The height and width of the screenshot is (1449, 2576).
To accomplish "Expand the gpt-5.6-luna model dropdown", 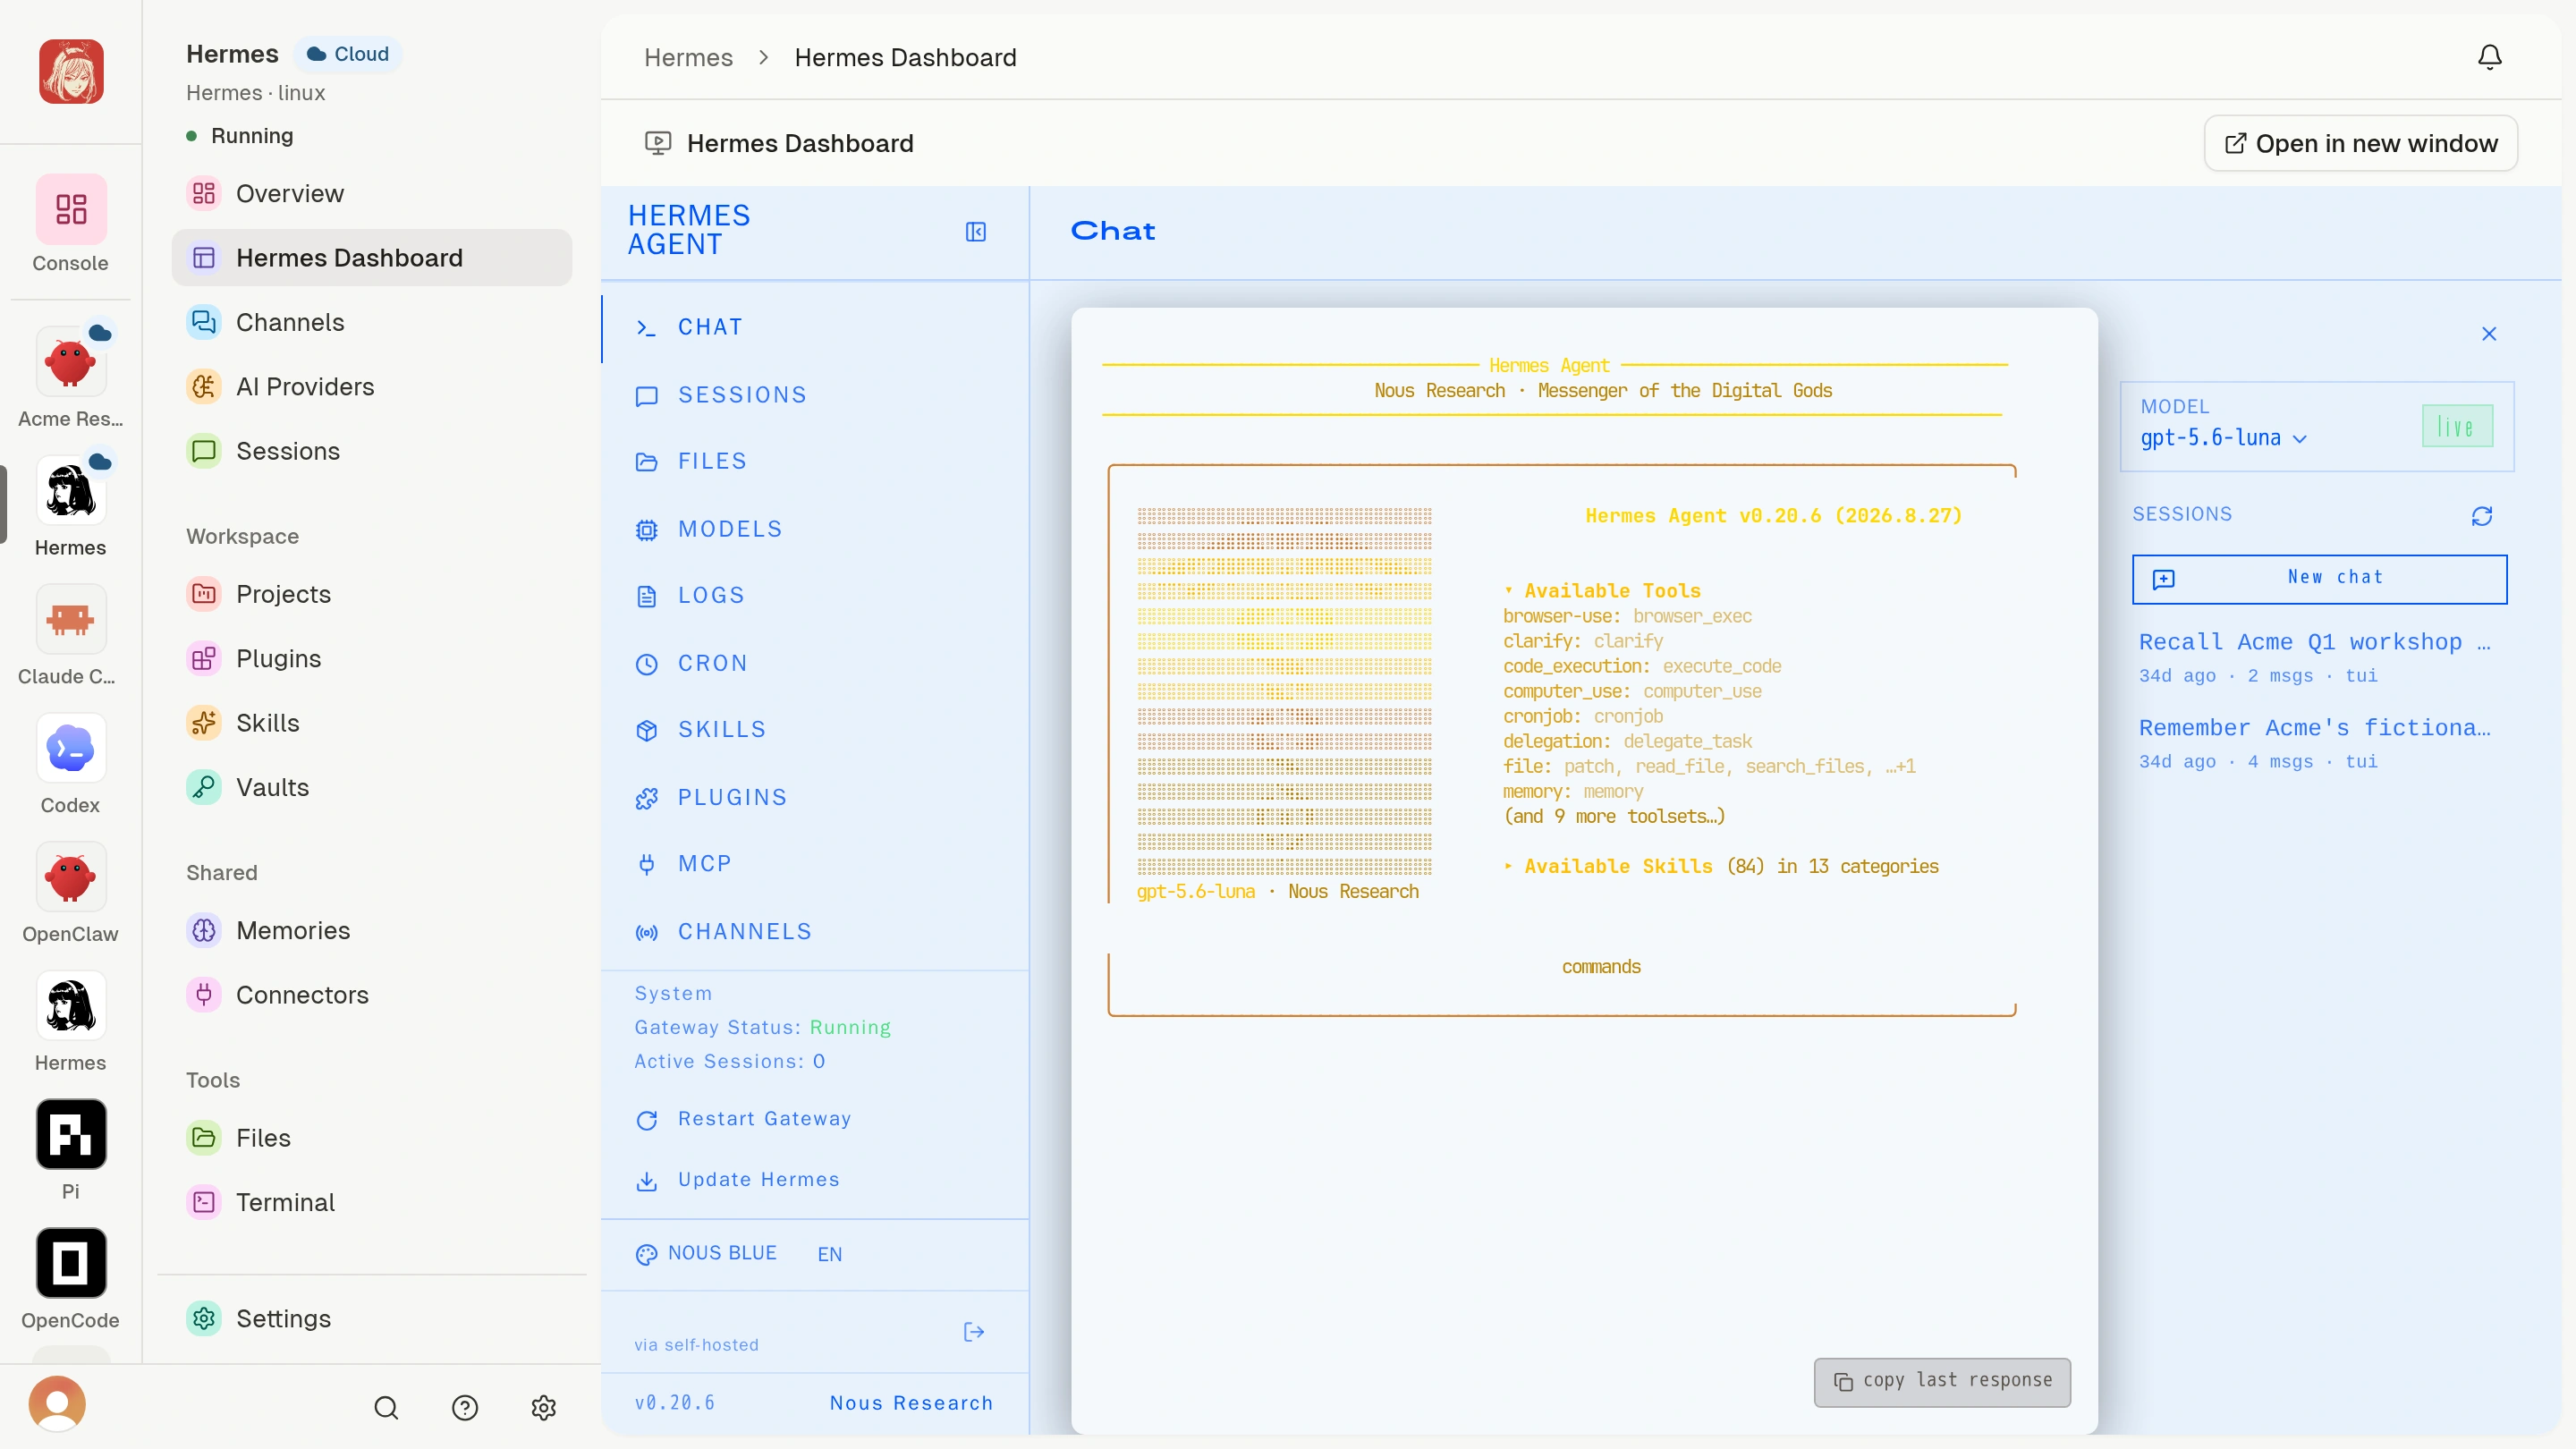I will tap(2223, 438).
